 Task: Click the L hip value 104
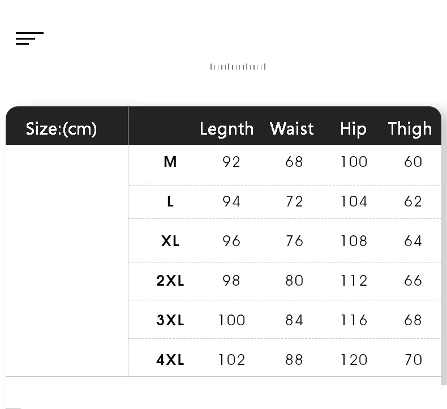(354, 201)
